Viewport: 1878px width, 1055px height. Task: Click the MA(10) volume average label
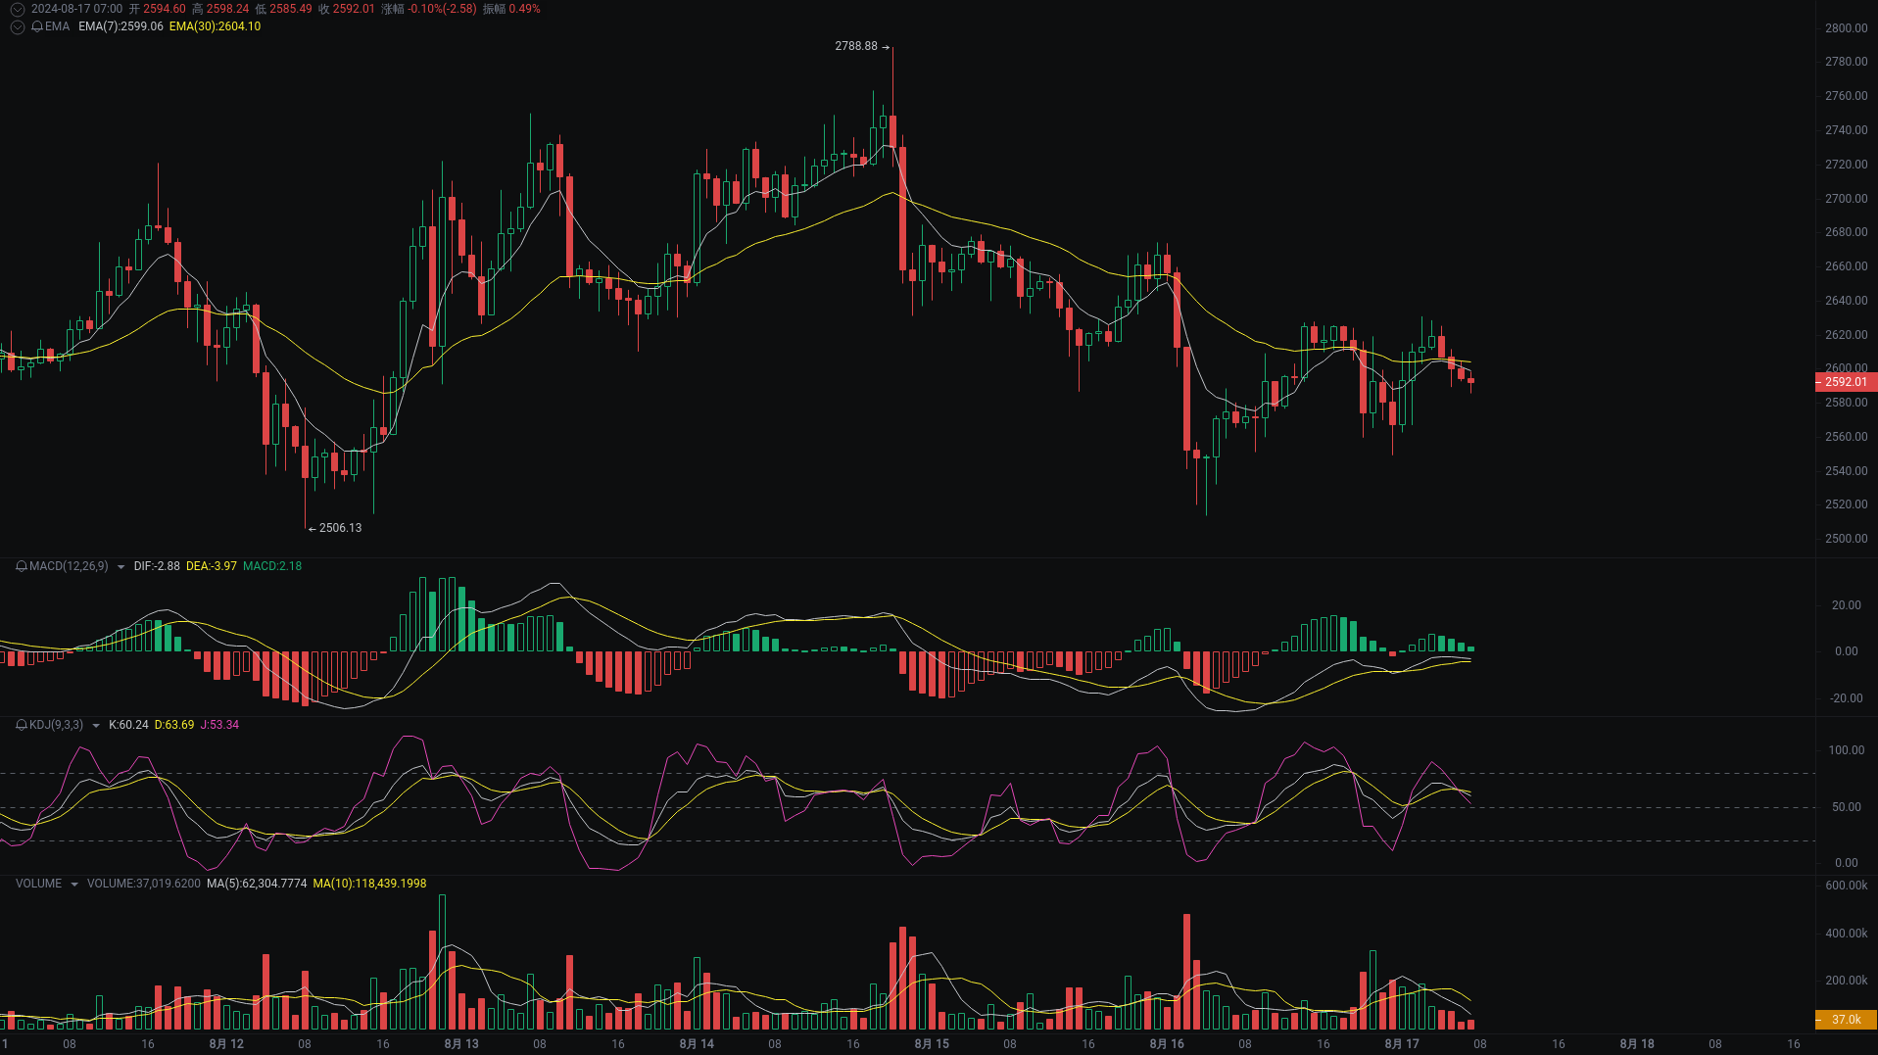point(369,883)
